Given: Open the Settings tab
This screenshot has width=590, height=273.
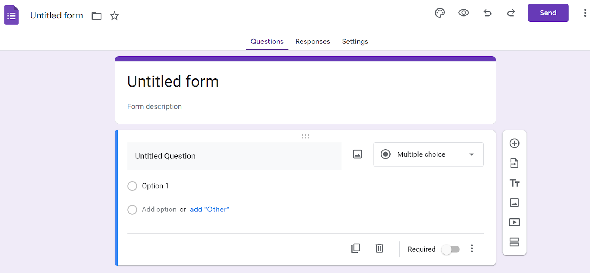Looking at the screenshot, I should [355, 41].
